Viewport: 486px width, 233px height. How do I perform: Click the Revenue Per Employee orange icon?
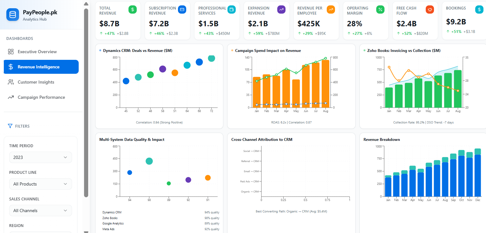click(x=331, y=9)
